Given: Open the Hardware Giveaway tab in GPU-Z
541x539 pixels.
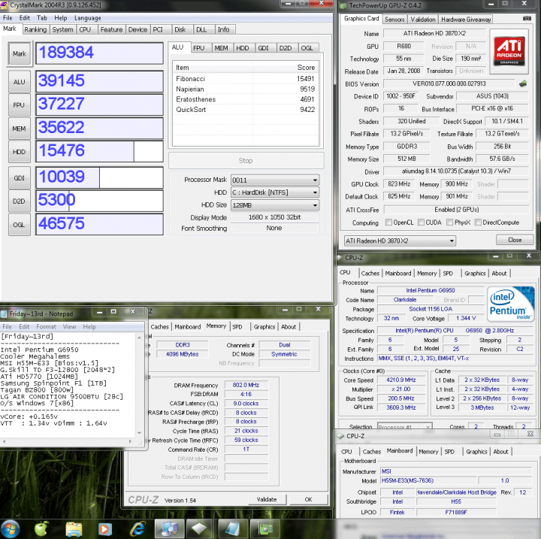Looking at the screenshot, I should (x=466, y=20).
